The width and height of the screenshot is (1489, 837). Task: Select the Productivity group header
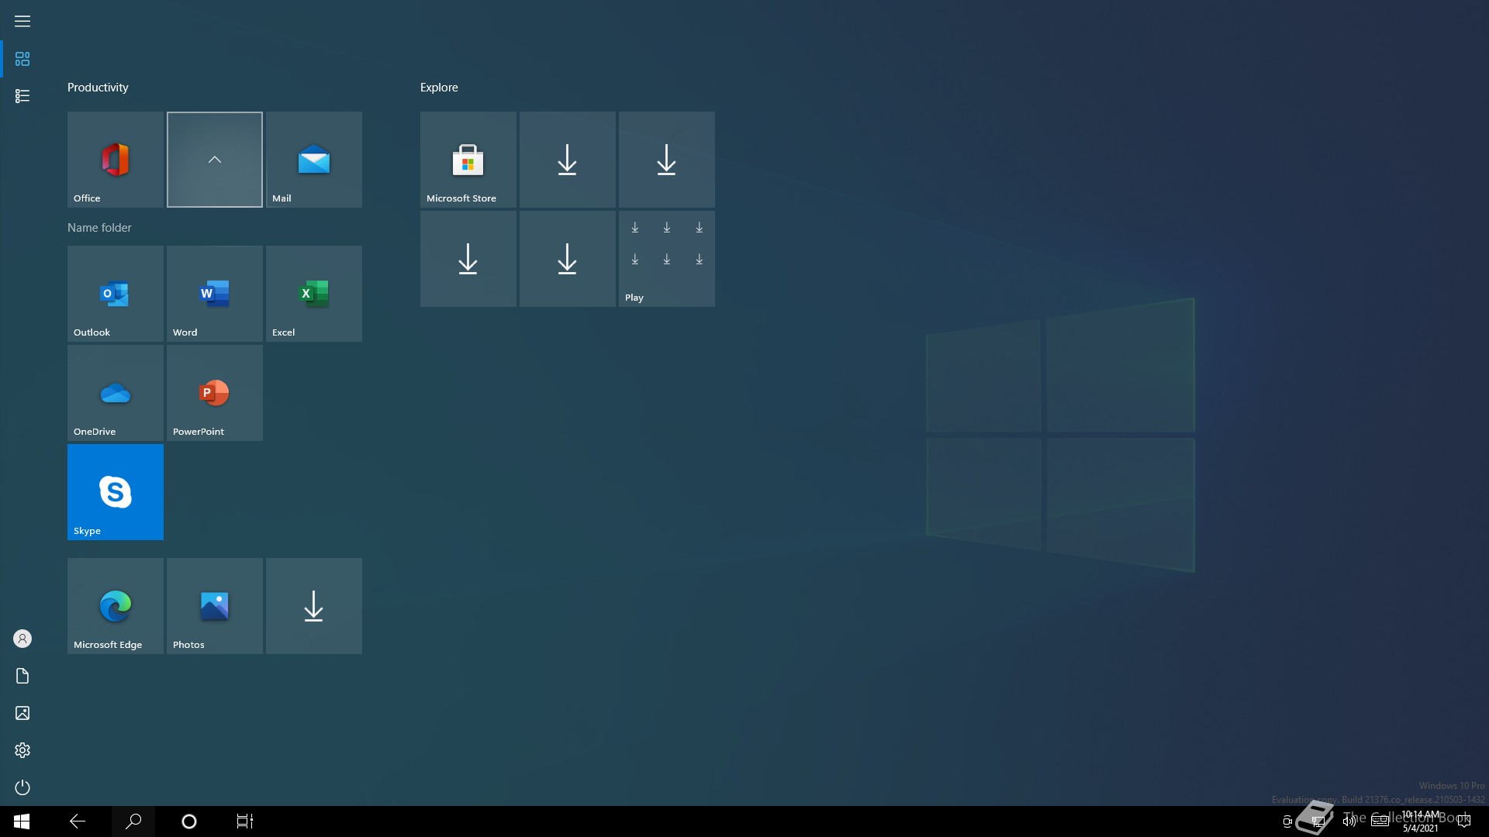[98, 88]
